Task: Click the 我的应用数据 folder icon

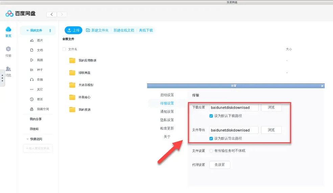Action: [x=72, y=61]
